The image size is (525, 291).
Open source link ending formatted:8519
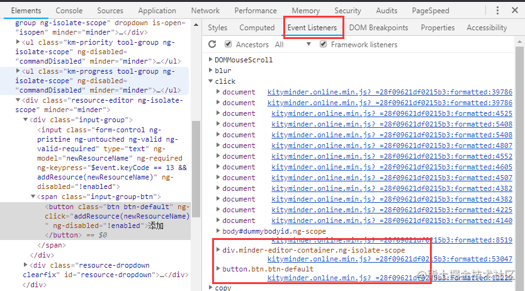392,240
